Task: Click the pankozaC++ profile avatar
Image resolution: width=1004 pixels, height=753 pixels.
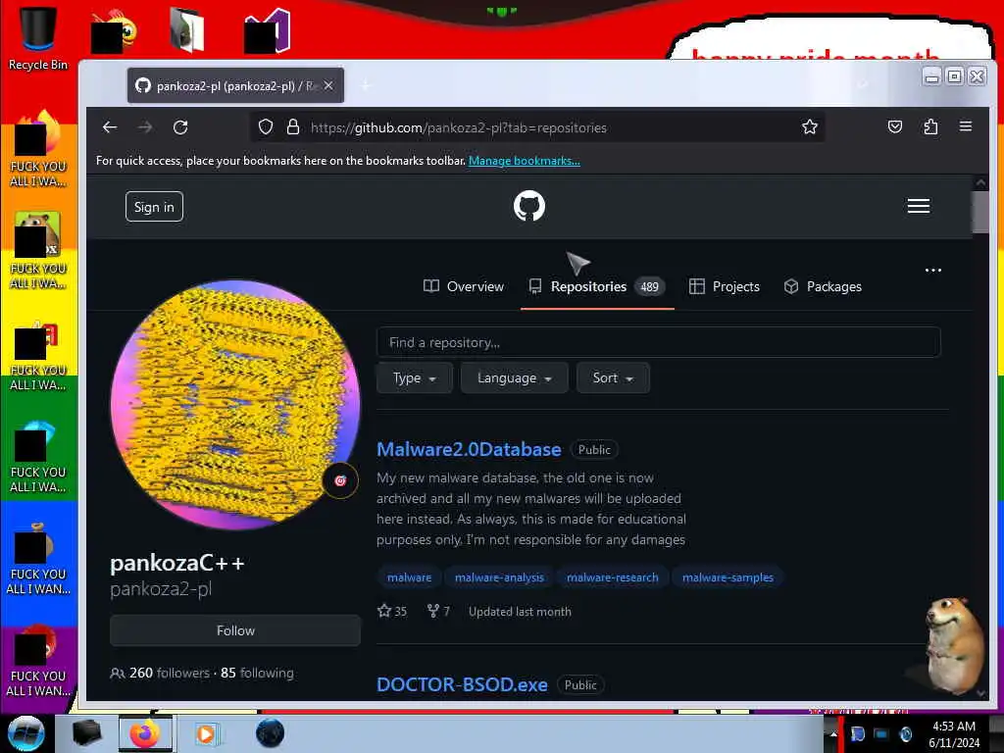Action: pos(235,405)
